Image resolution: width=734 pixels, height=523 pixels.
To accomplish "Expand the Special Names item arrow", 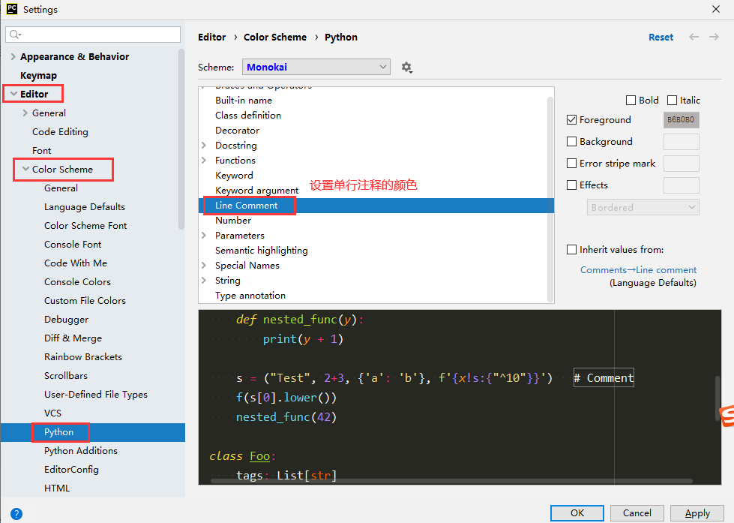I will (x=204, y=265).
